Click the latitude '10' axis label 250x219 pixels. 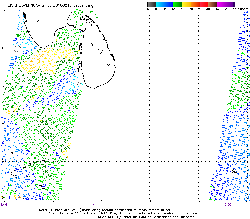click(3, 11)
